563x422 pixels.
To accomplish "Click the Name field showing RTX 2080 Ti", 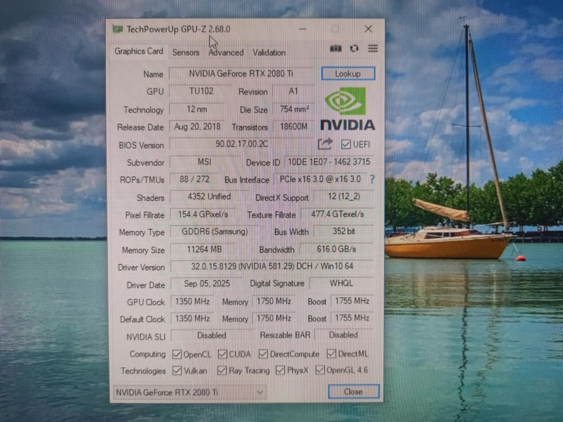I will (241, 74).
